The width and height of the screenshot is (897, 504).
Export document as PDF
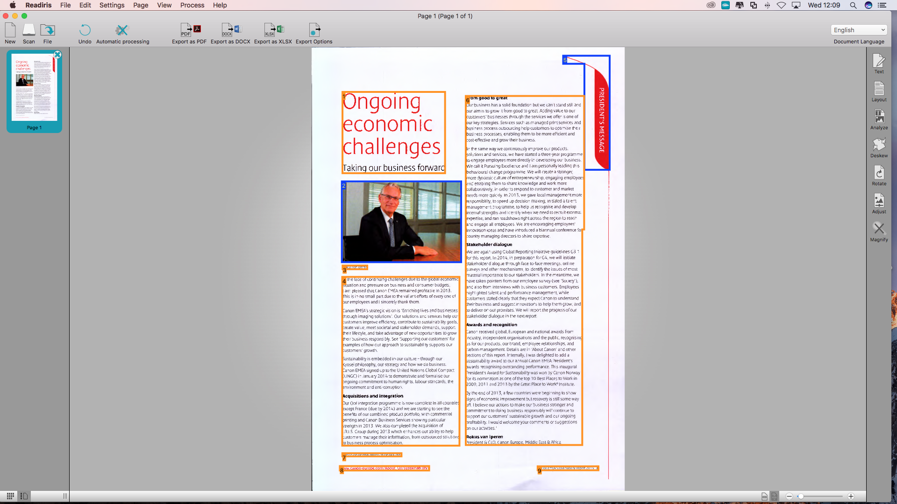coord(189,31)
